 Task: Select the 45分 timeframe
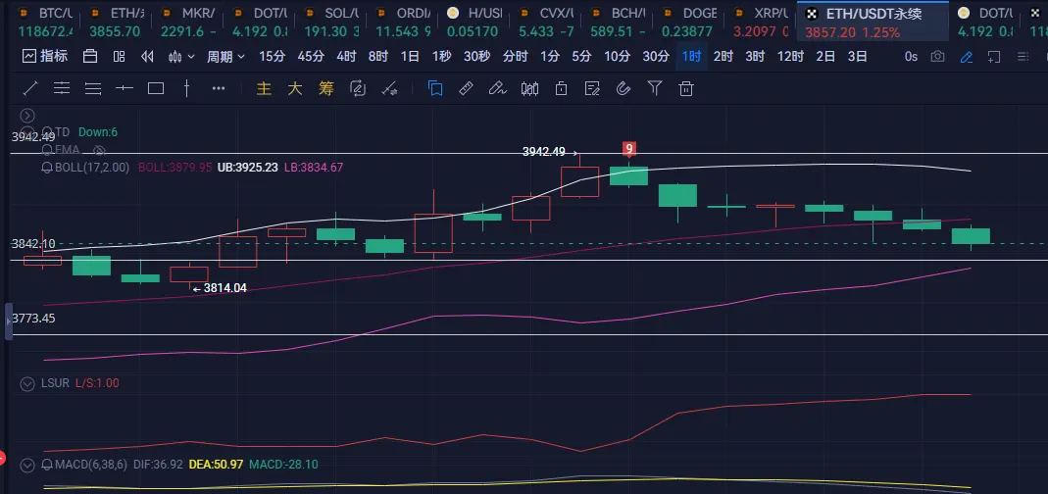(x=310, y=57)
